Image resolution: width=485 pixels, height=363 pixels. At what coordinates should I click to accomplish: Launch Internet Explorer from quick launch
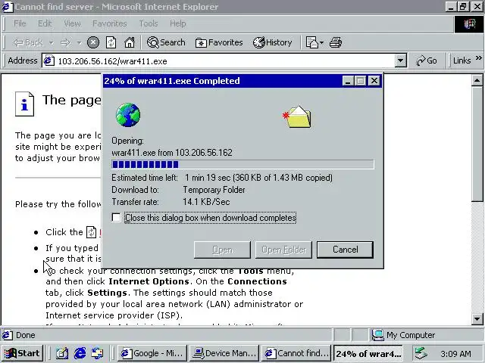click(x=80, y=353)
